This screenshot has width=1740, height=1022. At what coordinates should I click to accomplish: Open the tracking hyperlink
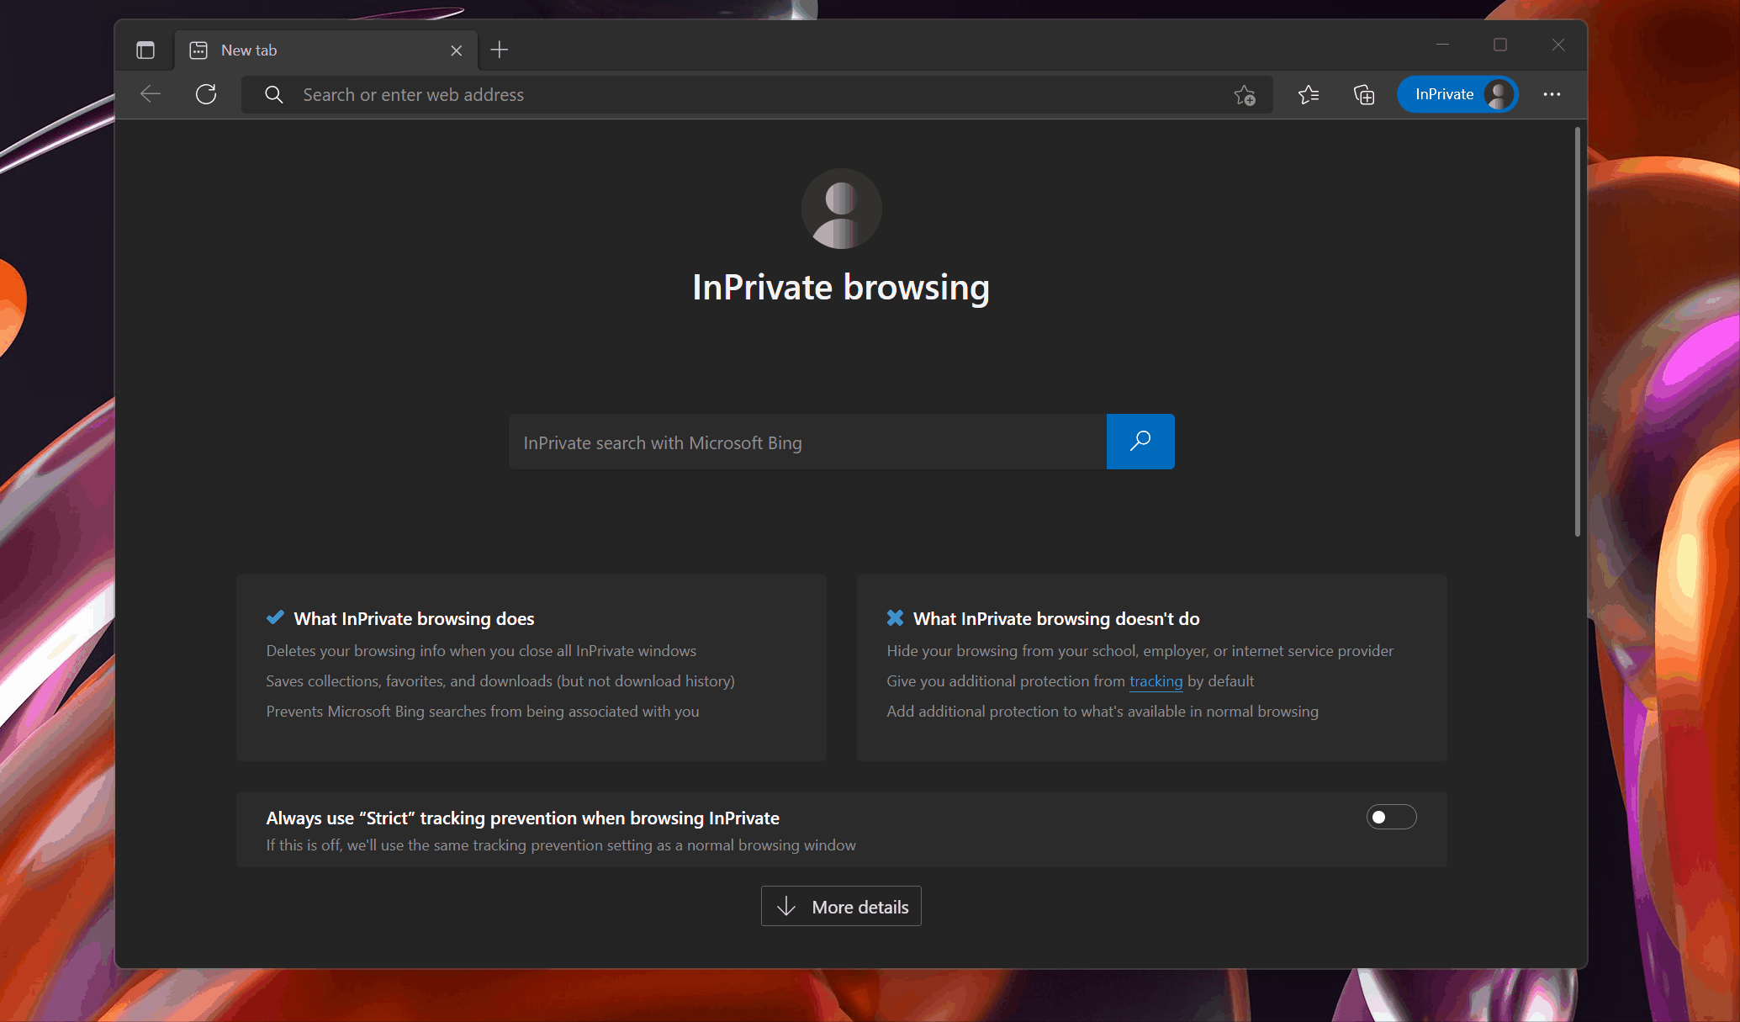[1156, 681]
